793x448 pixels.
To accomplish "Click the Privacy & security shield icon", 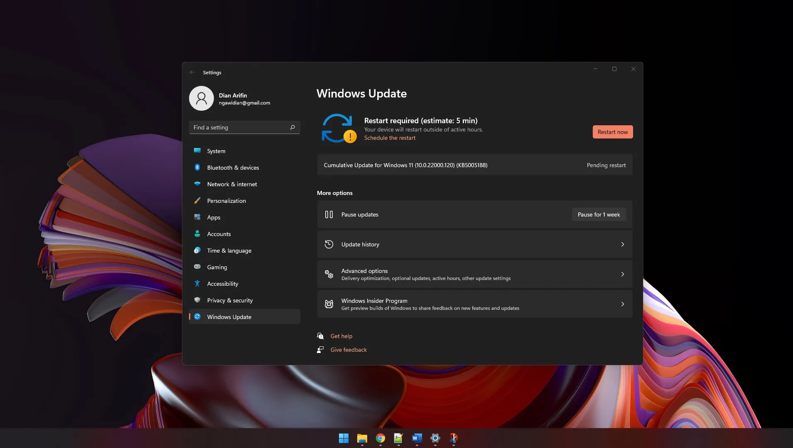I will (x=197, y=300).
